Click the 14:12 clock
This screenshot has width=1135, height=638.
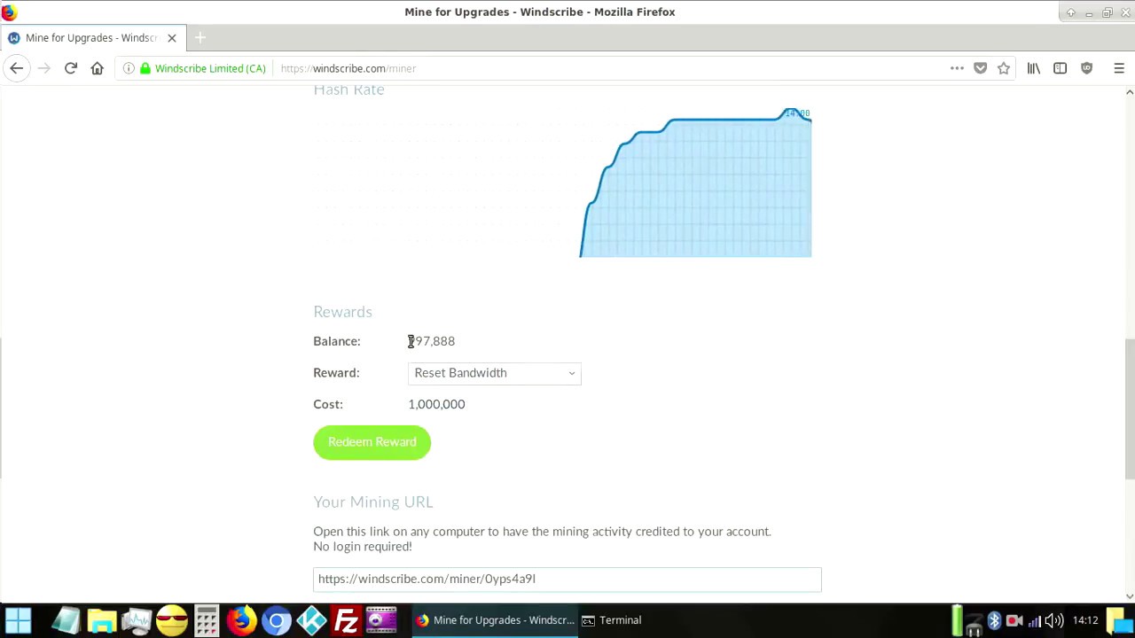click(1085, 620)
